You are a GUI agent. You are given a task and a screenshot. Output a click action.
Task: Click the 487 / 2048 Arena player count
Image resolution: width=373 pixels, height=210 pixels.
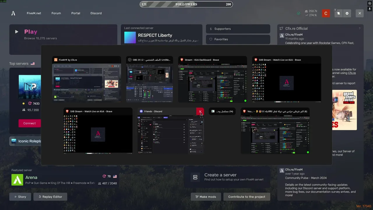[107, 183]
